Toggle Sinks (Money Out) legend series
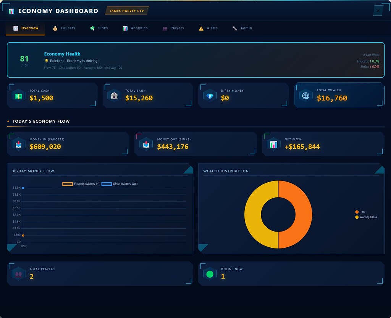 [x=120, y=184]
